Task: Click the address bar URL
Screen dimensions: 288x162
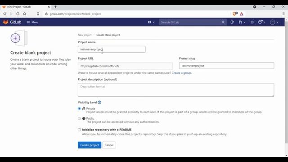Action: (x=75, y=14)
